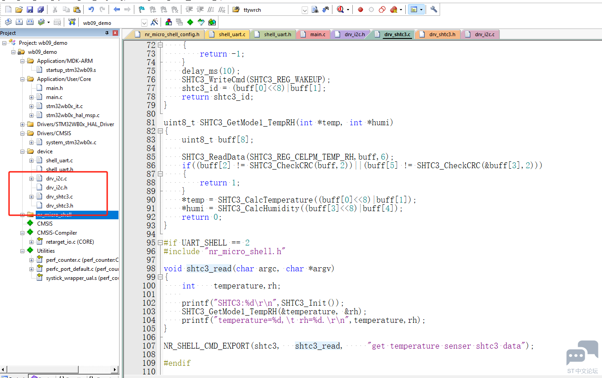The width and height of the screenshot is (602, 378).
Task: Open the debug trace d dropdown arrow
Action: (x=348, y=9)
